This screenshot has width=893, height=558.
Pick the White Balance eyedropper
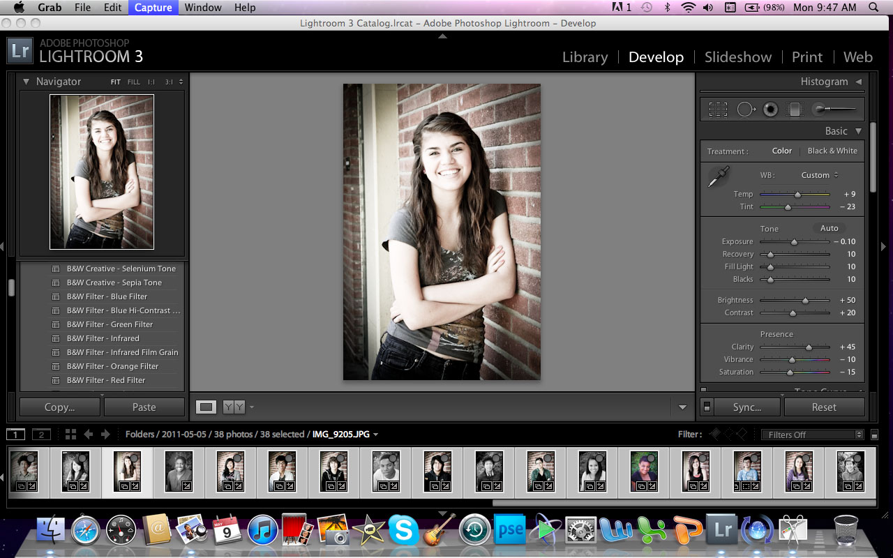click(x=718, y=176)
